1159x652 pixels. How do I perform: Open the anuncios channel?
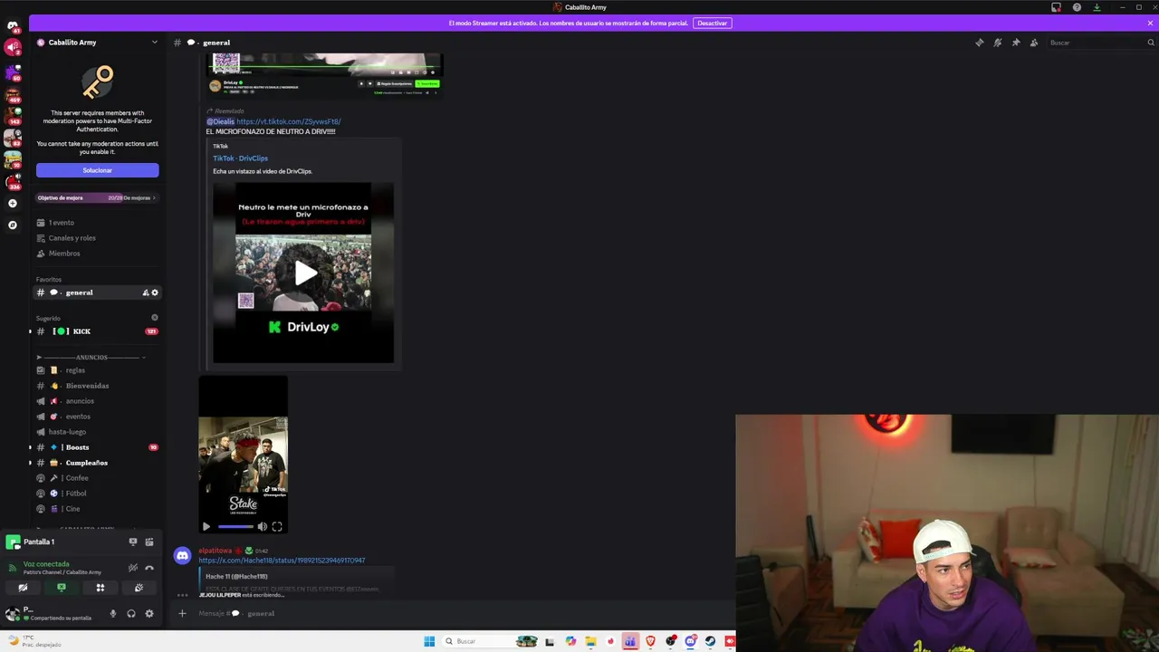(x=97, y=401)
